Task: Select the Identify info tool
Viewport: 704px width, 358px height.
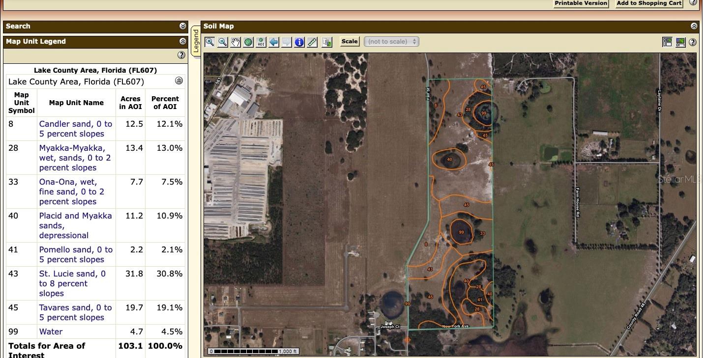Action: coord(299,42)
